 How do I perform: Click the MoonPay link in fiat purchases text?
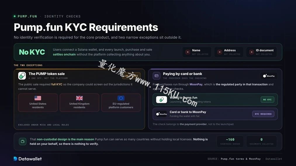point(196,84)
